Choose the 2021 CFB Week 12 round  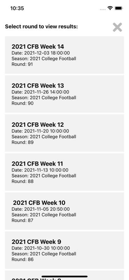(x=64, y=133)
